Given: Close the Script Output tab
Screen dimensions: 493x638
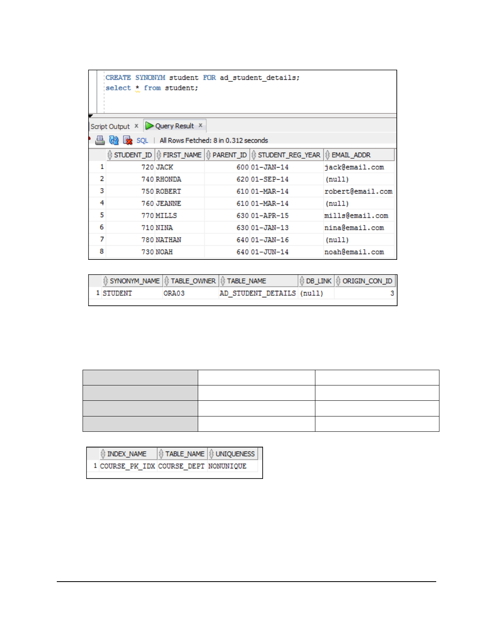Looking at the screenshot, I should point(137,126).
